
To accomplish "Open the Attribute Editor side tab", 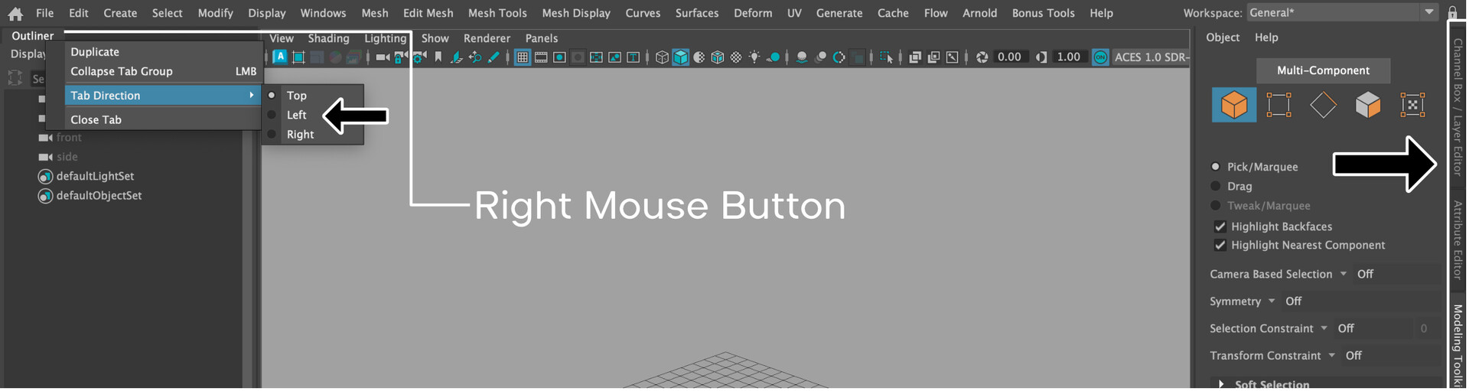I will coord(1458,239).
